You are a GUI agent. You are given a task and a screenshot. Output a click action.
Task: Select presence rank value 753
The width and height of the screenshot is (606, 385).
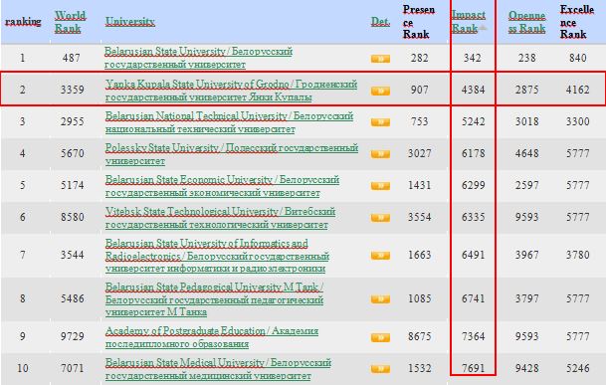[420, 121]
